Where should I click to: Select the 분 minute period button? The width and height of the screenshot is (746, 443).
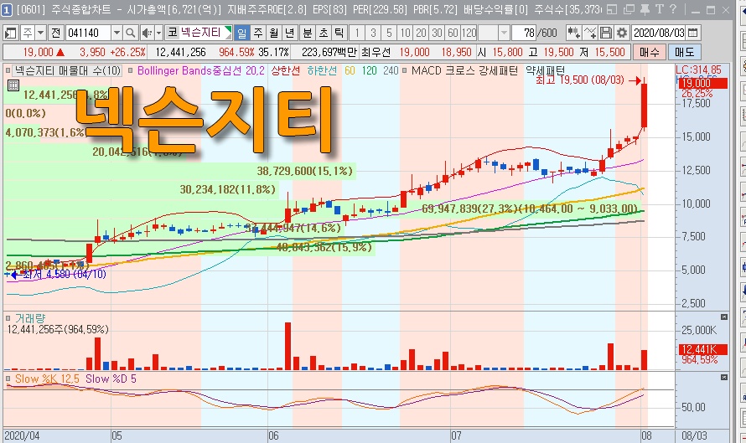tap(308, 33)
